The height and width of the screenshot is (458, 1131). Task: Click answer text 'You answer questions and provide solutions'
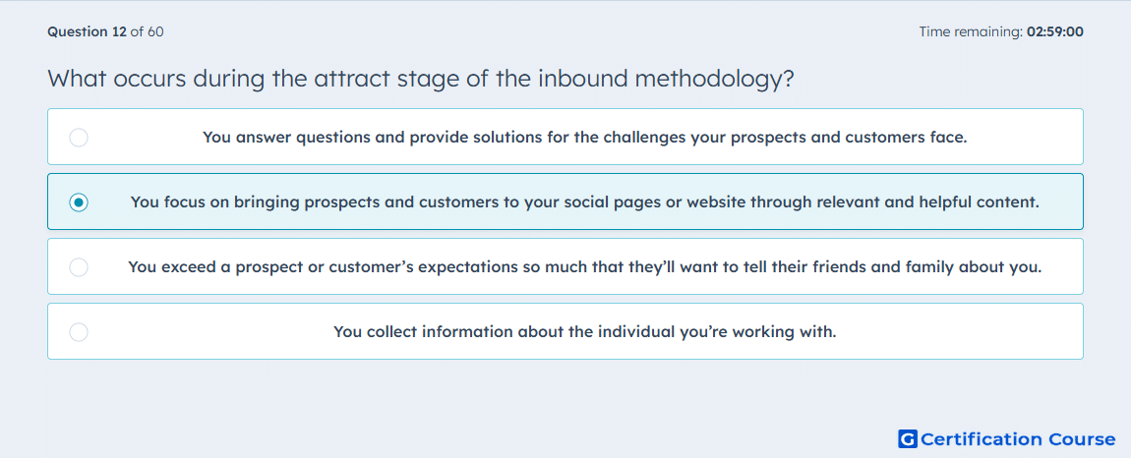(585, 137)
